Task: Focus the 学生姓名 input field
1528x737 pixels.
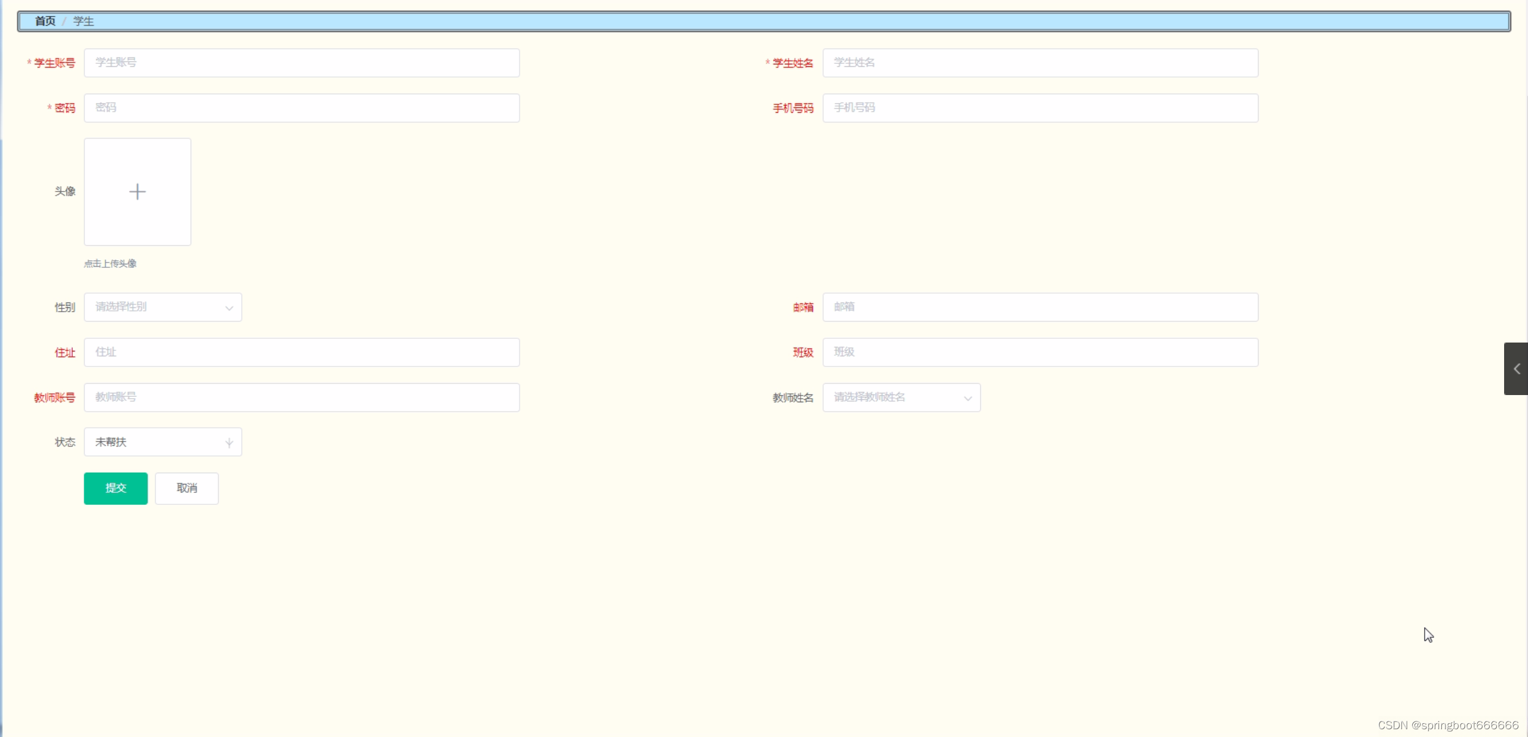Action: (x=1040, y=63)
